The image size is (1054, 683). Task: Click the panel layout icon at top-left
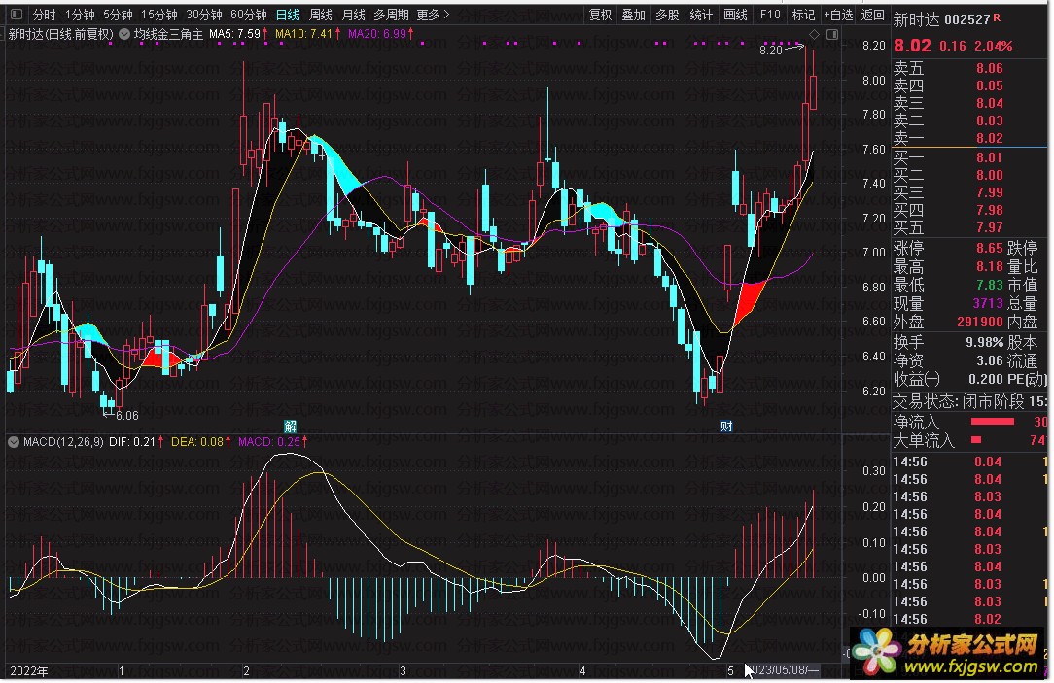point(17,15)
